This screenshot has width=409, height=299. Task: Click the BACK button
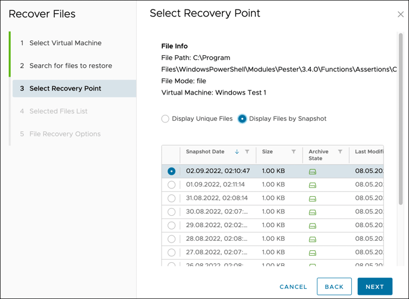click(334, 287)
